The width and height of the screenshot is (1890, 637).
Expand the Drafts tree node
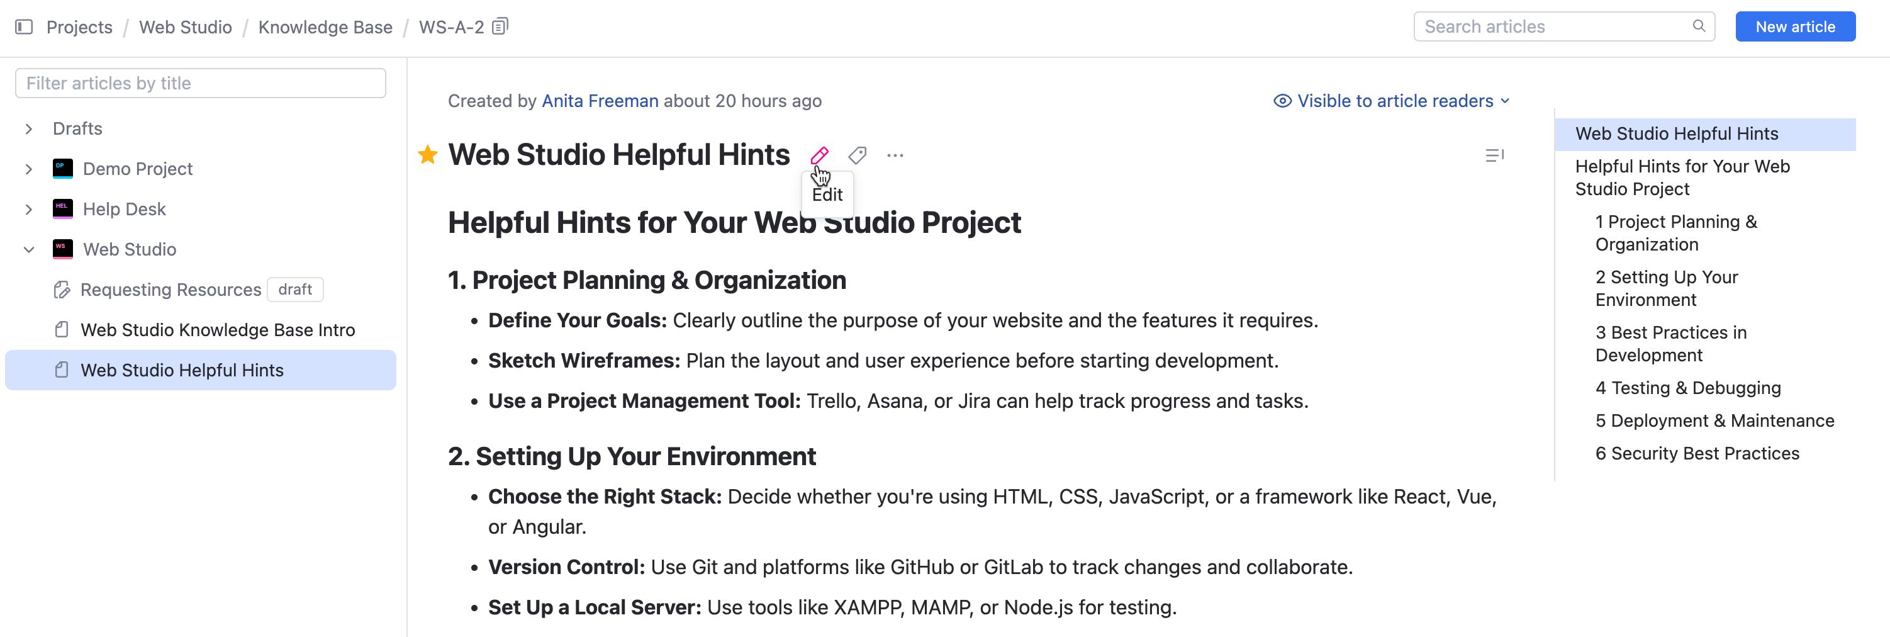(28, 129)
